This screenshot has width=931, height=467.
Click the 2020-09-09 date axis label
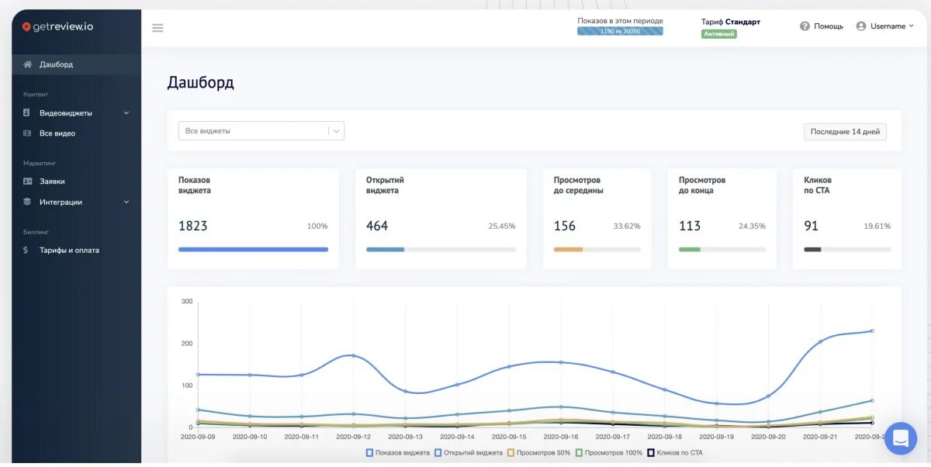point(199,438)
